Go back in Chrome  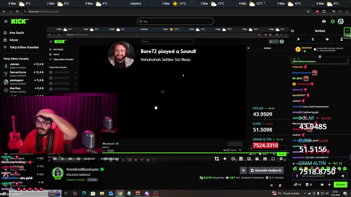click(4, 11)
